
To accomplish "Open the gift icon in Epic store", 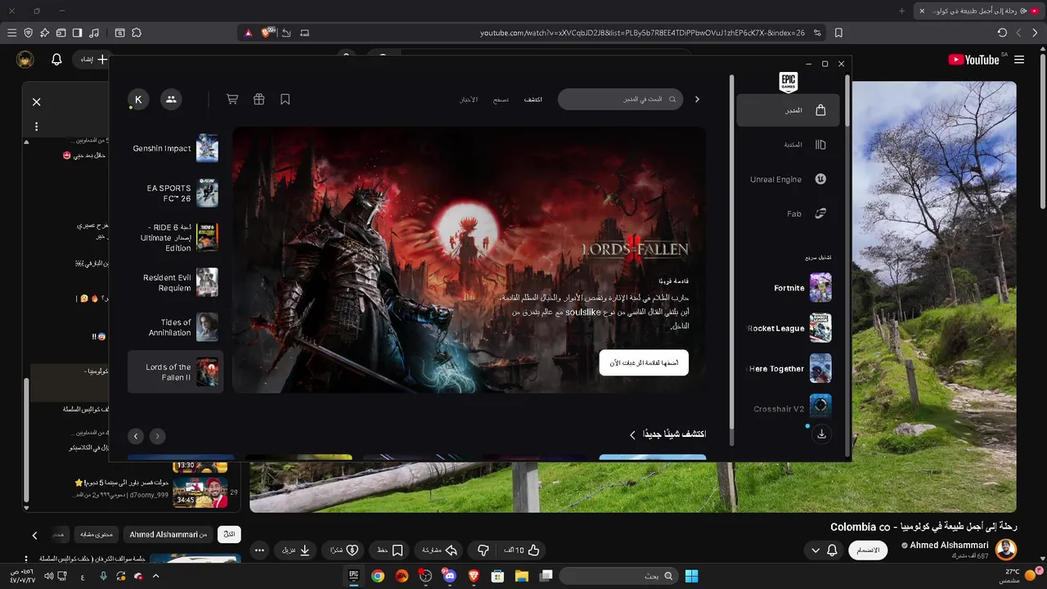I will click(x=258, y=99).
